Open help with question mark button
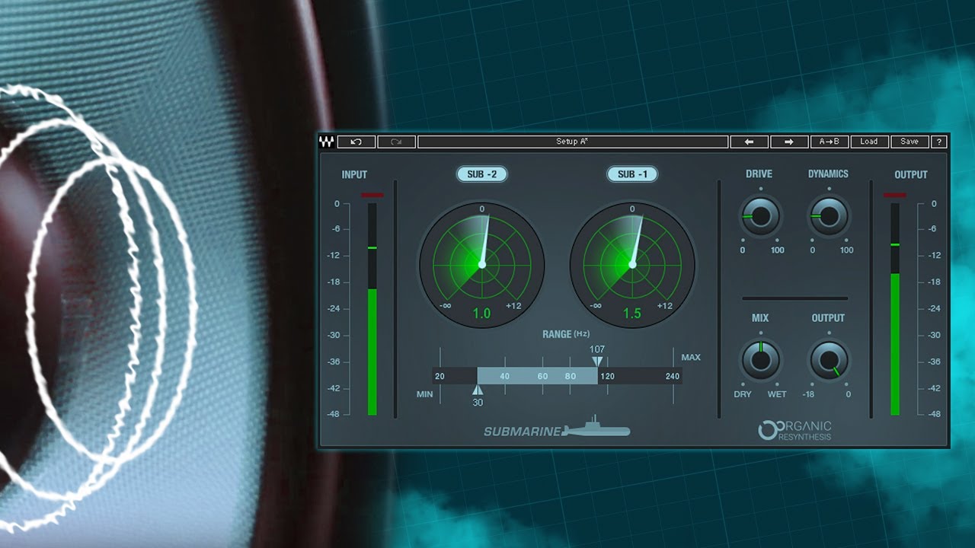Screen dimensions: 975x548 tap(939, 142)
